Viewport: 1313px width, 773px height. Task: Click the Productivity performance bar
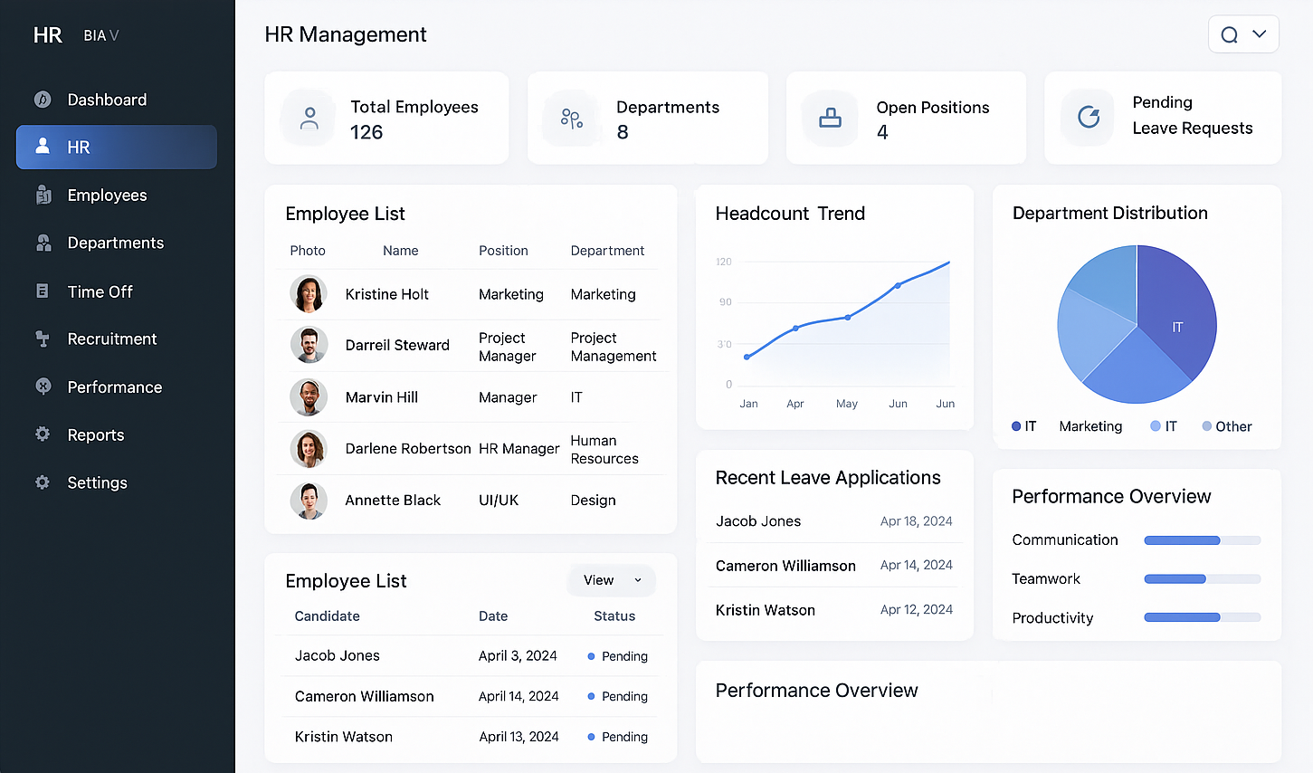[1203, 617]
